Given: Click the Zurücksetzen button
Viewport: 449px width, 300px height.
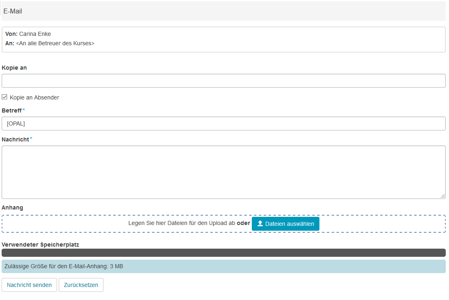Looking at the screenshot, I should click(81, 285).
